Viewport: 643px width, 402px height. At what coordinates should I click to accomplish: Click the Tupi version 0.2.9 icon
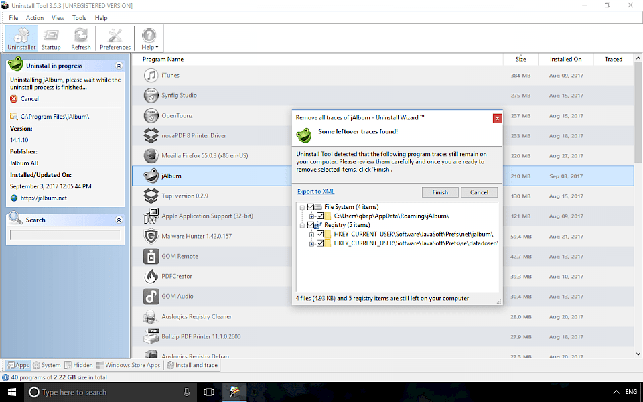click(x=151, y=196)
